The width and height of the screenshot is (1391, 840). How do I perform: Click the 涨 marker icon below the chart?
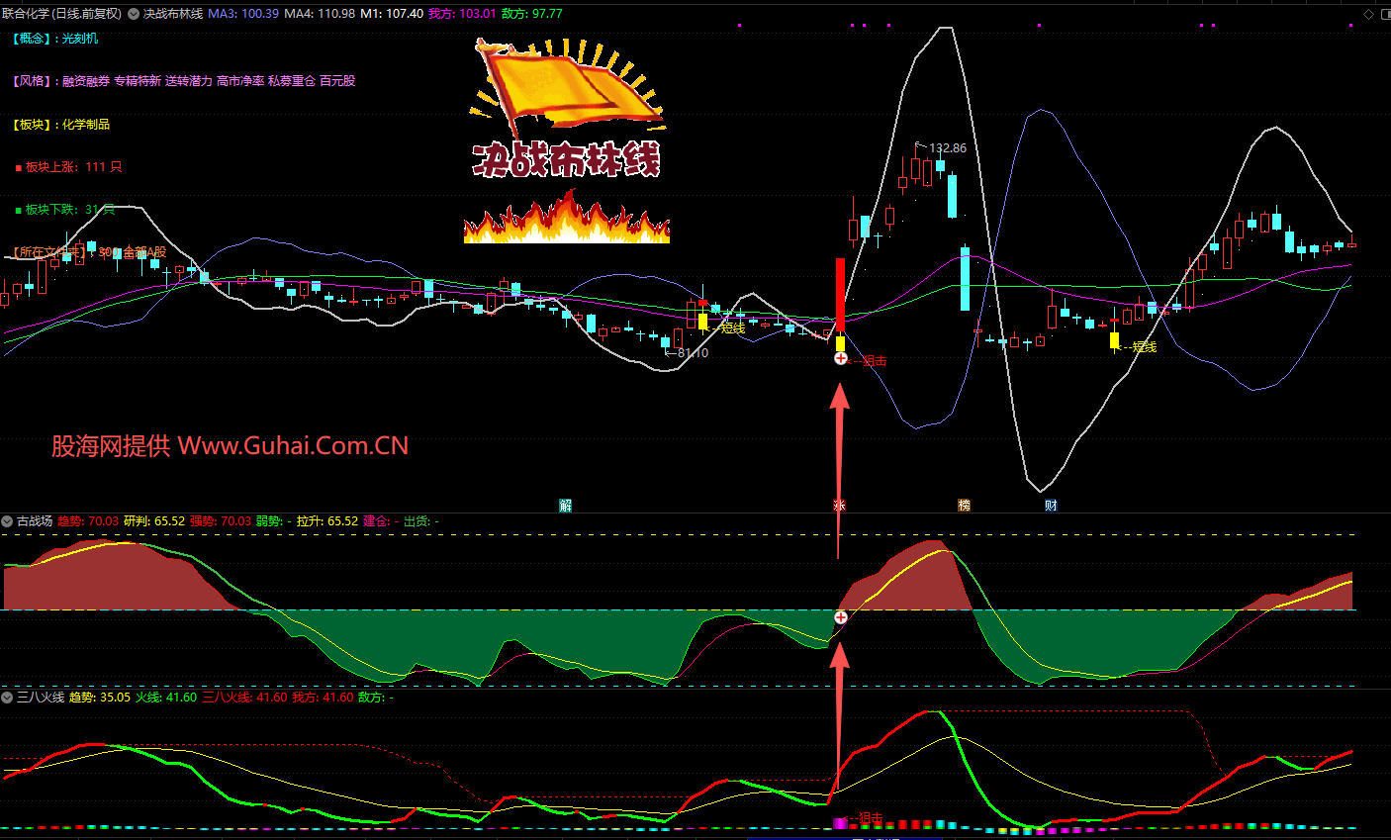(x=839, y=506)
